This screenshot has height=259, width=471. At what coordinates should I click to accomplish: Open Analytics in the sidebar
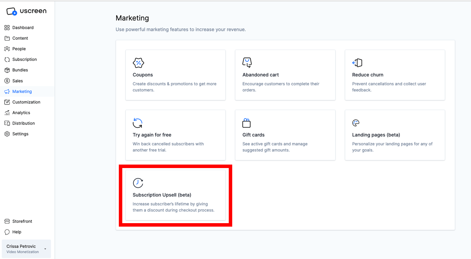pos(21,113)
